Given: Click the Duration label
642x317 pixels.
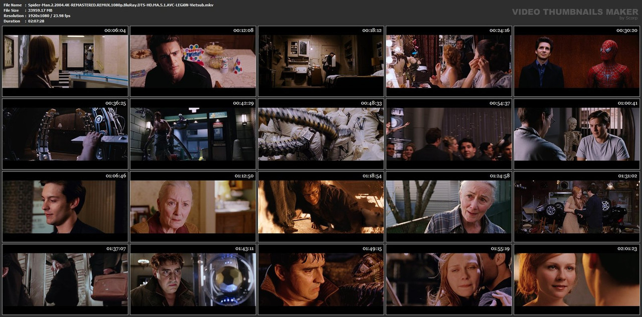Looking at the screenshot, I should [x=11, y=21].
